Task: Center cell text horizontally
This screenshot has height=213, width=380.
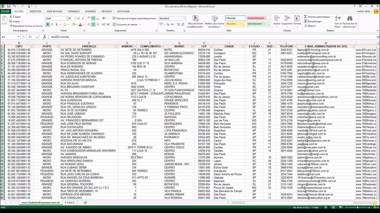Action: click(93, 25)
